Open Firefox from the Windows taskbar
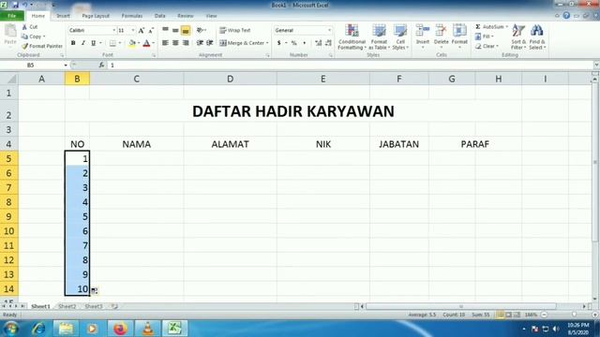The width and height of the screenshot is (600, 337). (120, 329)
